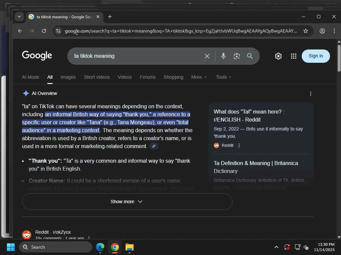Click the sync status tray icon
Screen dimensions: 341x255
[x=287, y=247]
